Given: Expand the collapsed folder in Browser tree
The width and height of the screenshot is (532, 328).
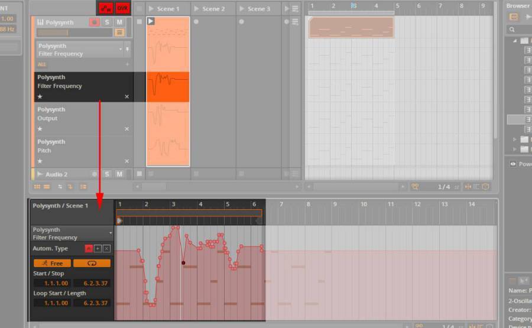Looking at the screenshot, I should (514, 139).
